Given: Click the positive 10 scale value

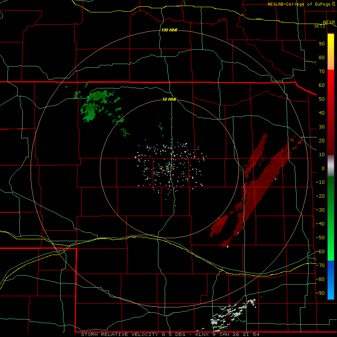Looking at the screenshot, I should [x=322, y=155].
